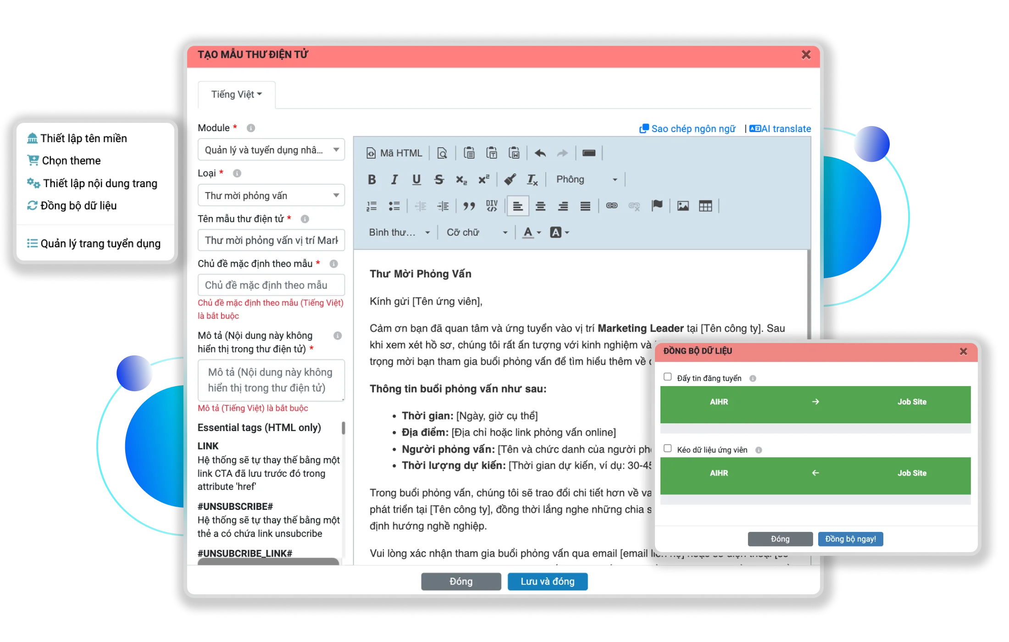Toggle the Đẩy tin đăng tuyển checkbox
Image resolution: width=1009 pixels, height=642 pixels.
(x=667, y=377)
